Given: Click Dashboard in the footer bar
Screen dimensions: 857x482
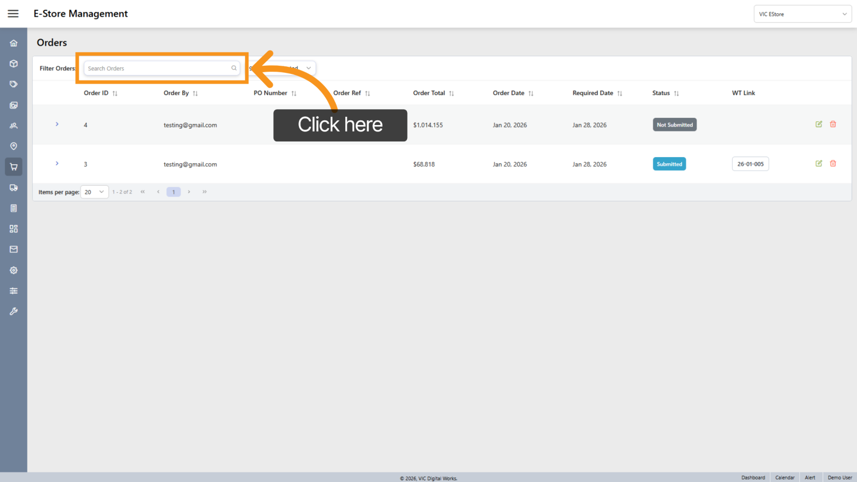Looking at the screenshot, I should click(x=753, y=477).
